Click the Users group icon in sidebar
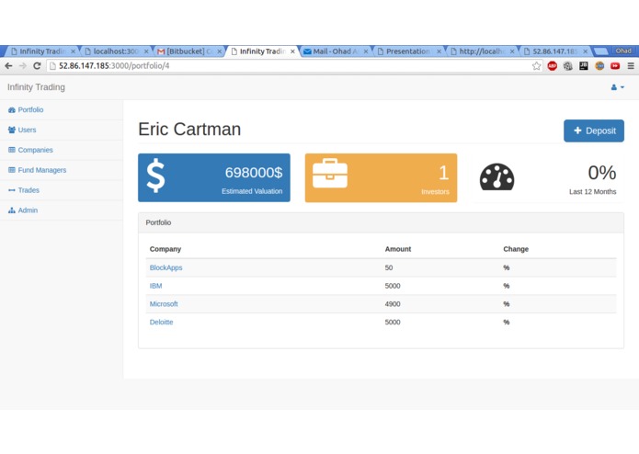 [12, 130]
